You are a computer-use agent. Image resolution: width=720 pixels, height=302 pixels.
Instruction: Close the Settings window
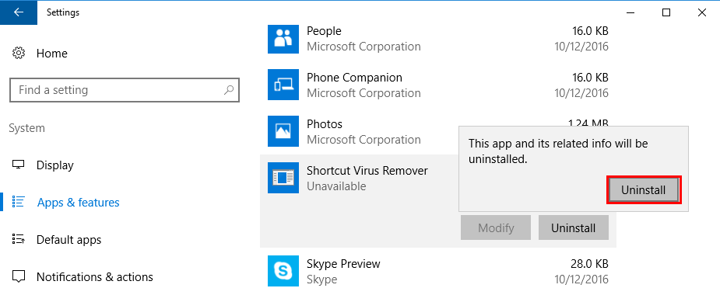(702, 12)
